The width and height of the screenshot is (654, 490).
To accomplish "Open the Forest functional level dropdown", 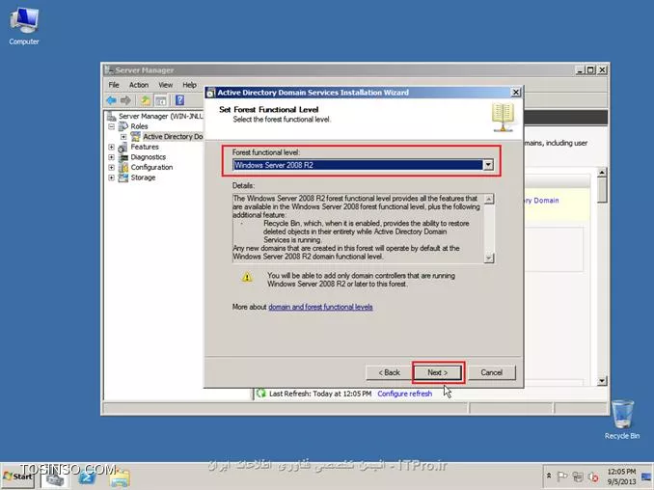I will [x=488, y=165].
